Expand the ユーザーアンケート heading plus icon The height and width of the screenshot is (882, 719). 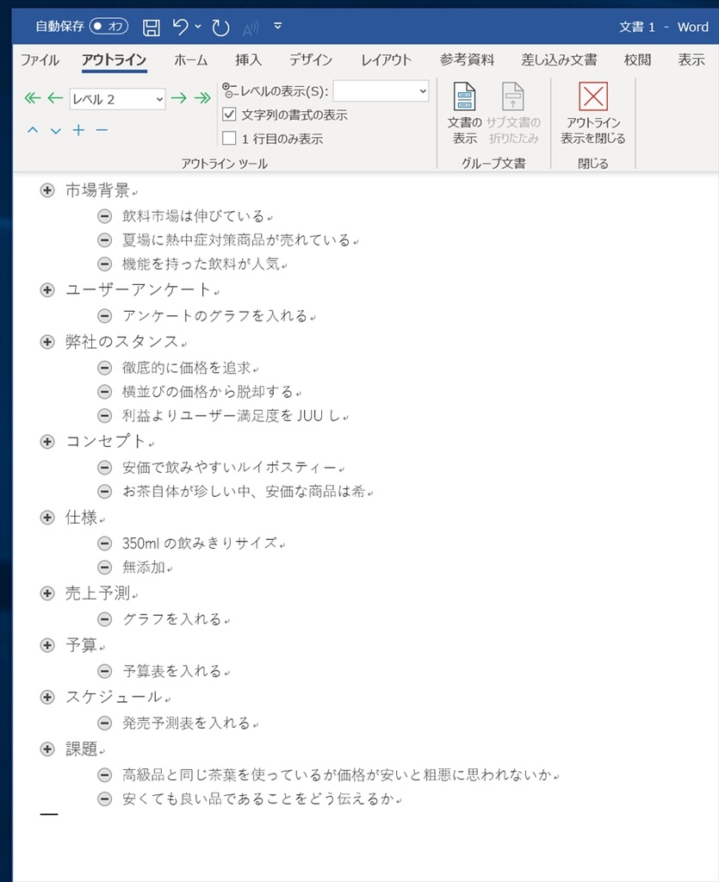(x=47, y=289)
